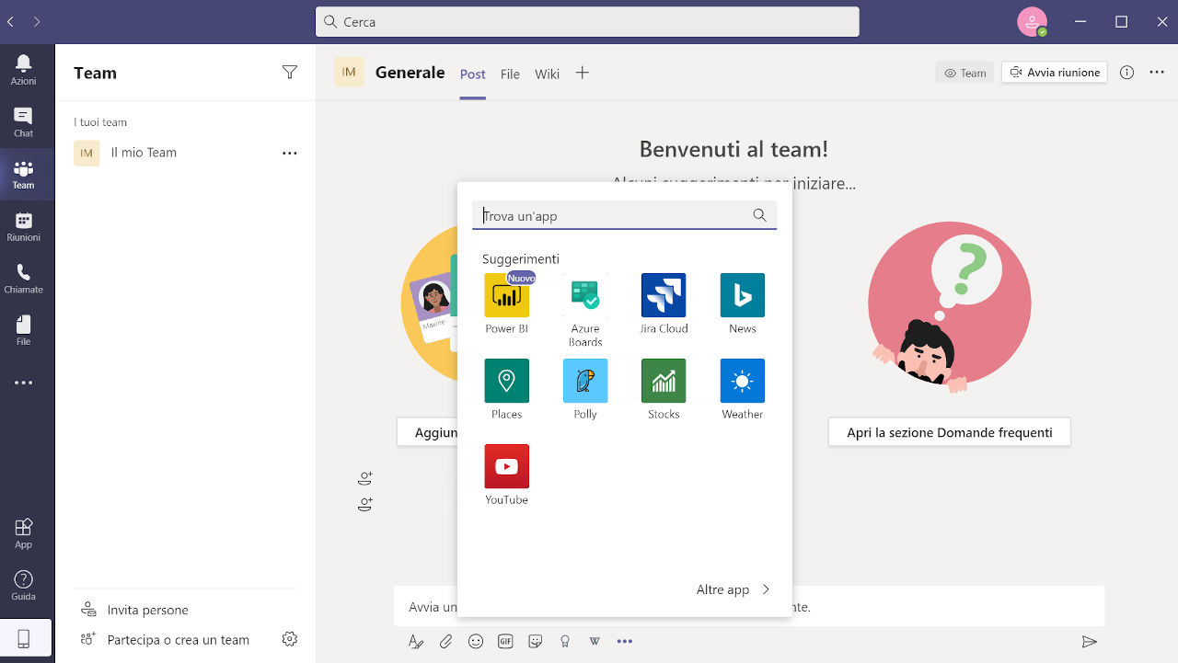Select the Power BI app
The height and width of the screenshot is (663, 1178).
(506, 304)
